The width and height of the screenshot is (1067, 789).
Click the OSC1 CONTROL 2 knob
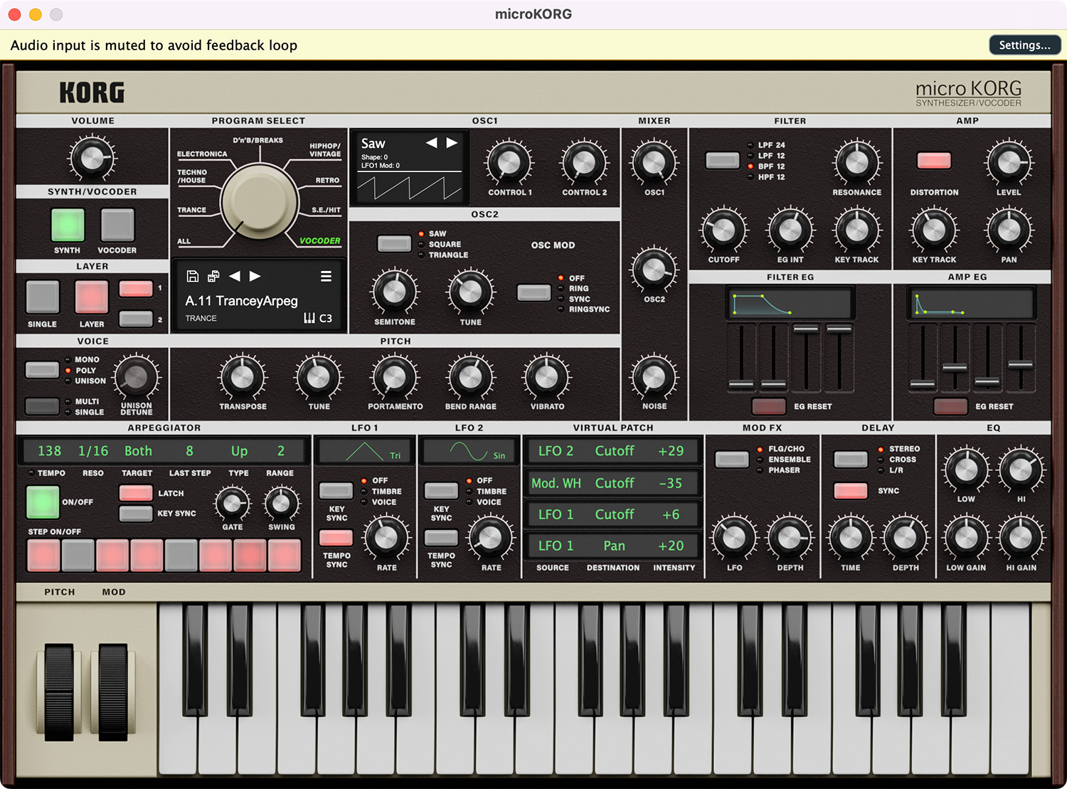(584, 163)
